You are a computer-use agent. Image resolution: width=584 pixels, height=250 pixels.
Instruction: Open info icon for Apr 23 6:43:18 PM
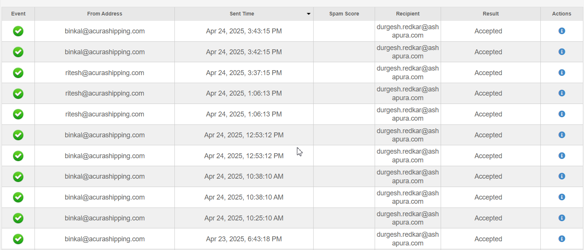pyautogui.click(x=562, y=239)
